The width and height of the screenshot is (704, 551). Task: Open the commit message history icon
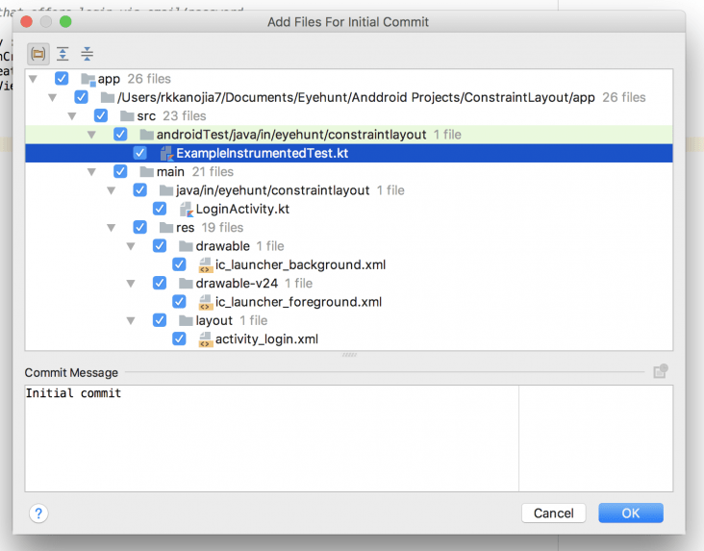click(661, 371)
